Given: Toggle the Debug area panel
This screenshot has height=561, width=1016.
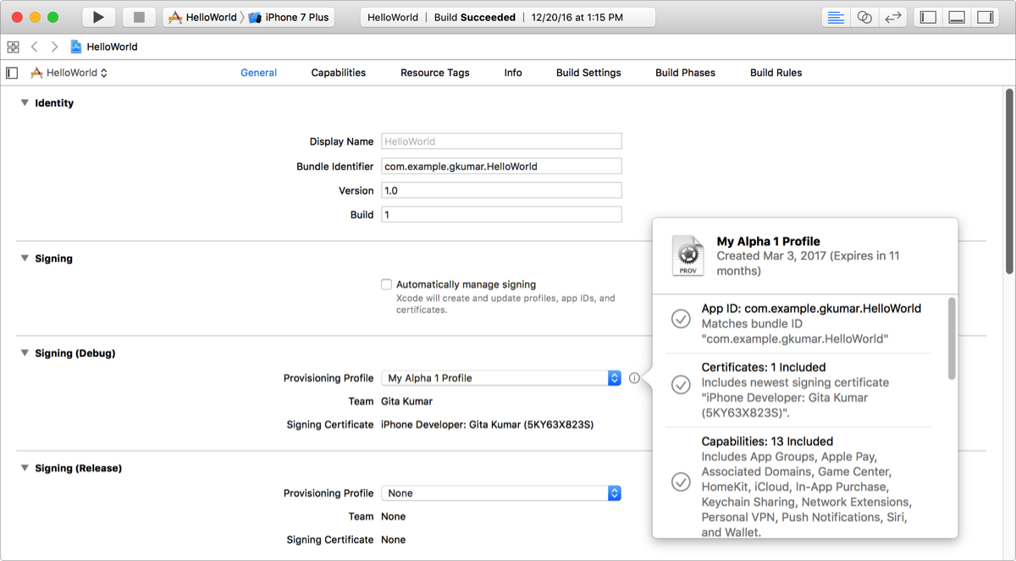Looking at the screenshot, I should [x=957, y=17].
